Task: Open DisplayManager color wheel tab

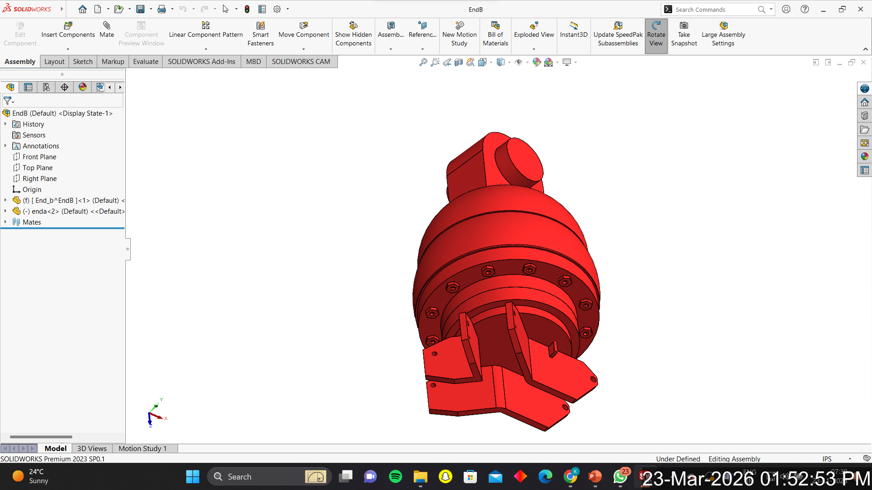Action: (x=83, y=87)
